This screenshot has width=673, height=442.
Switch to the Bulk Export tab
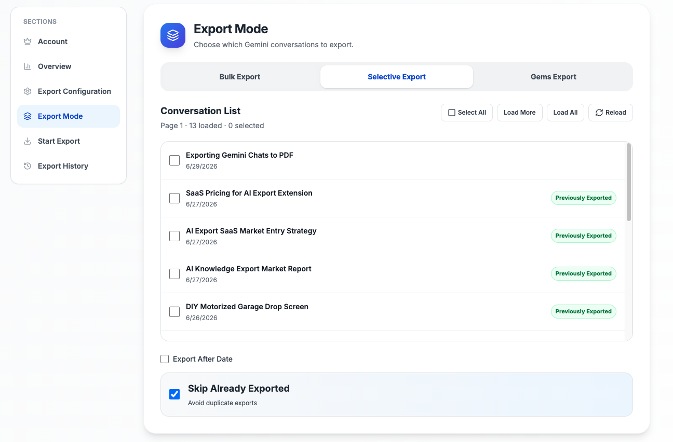coord(240,77)
